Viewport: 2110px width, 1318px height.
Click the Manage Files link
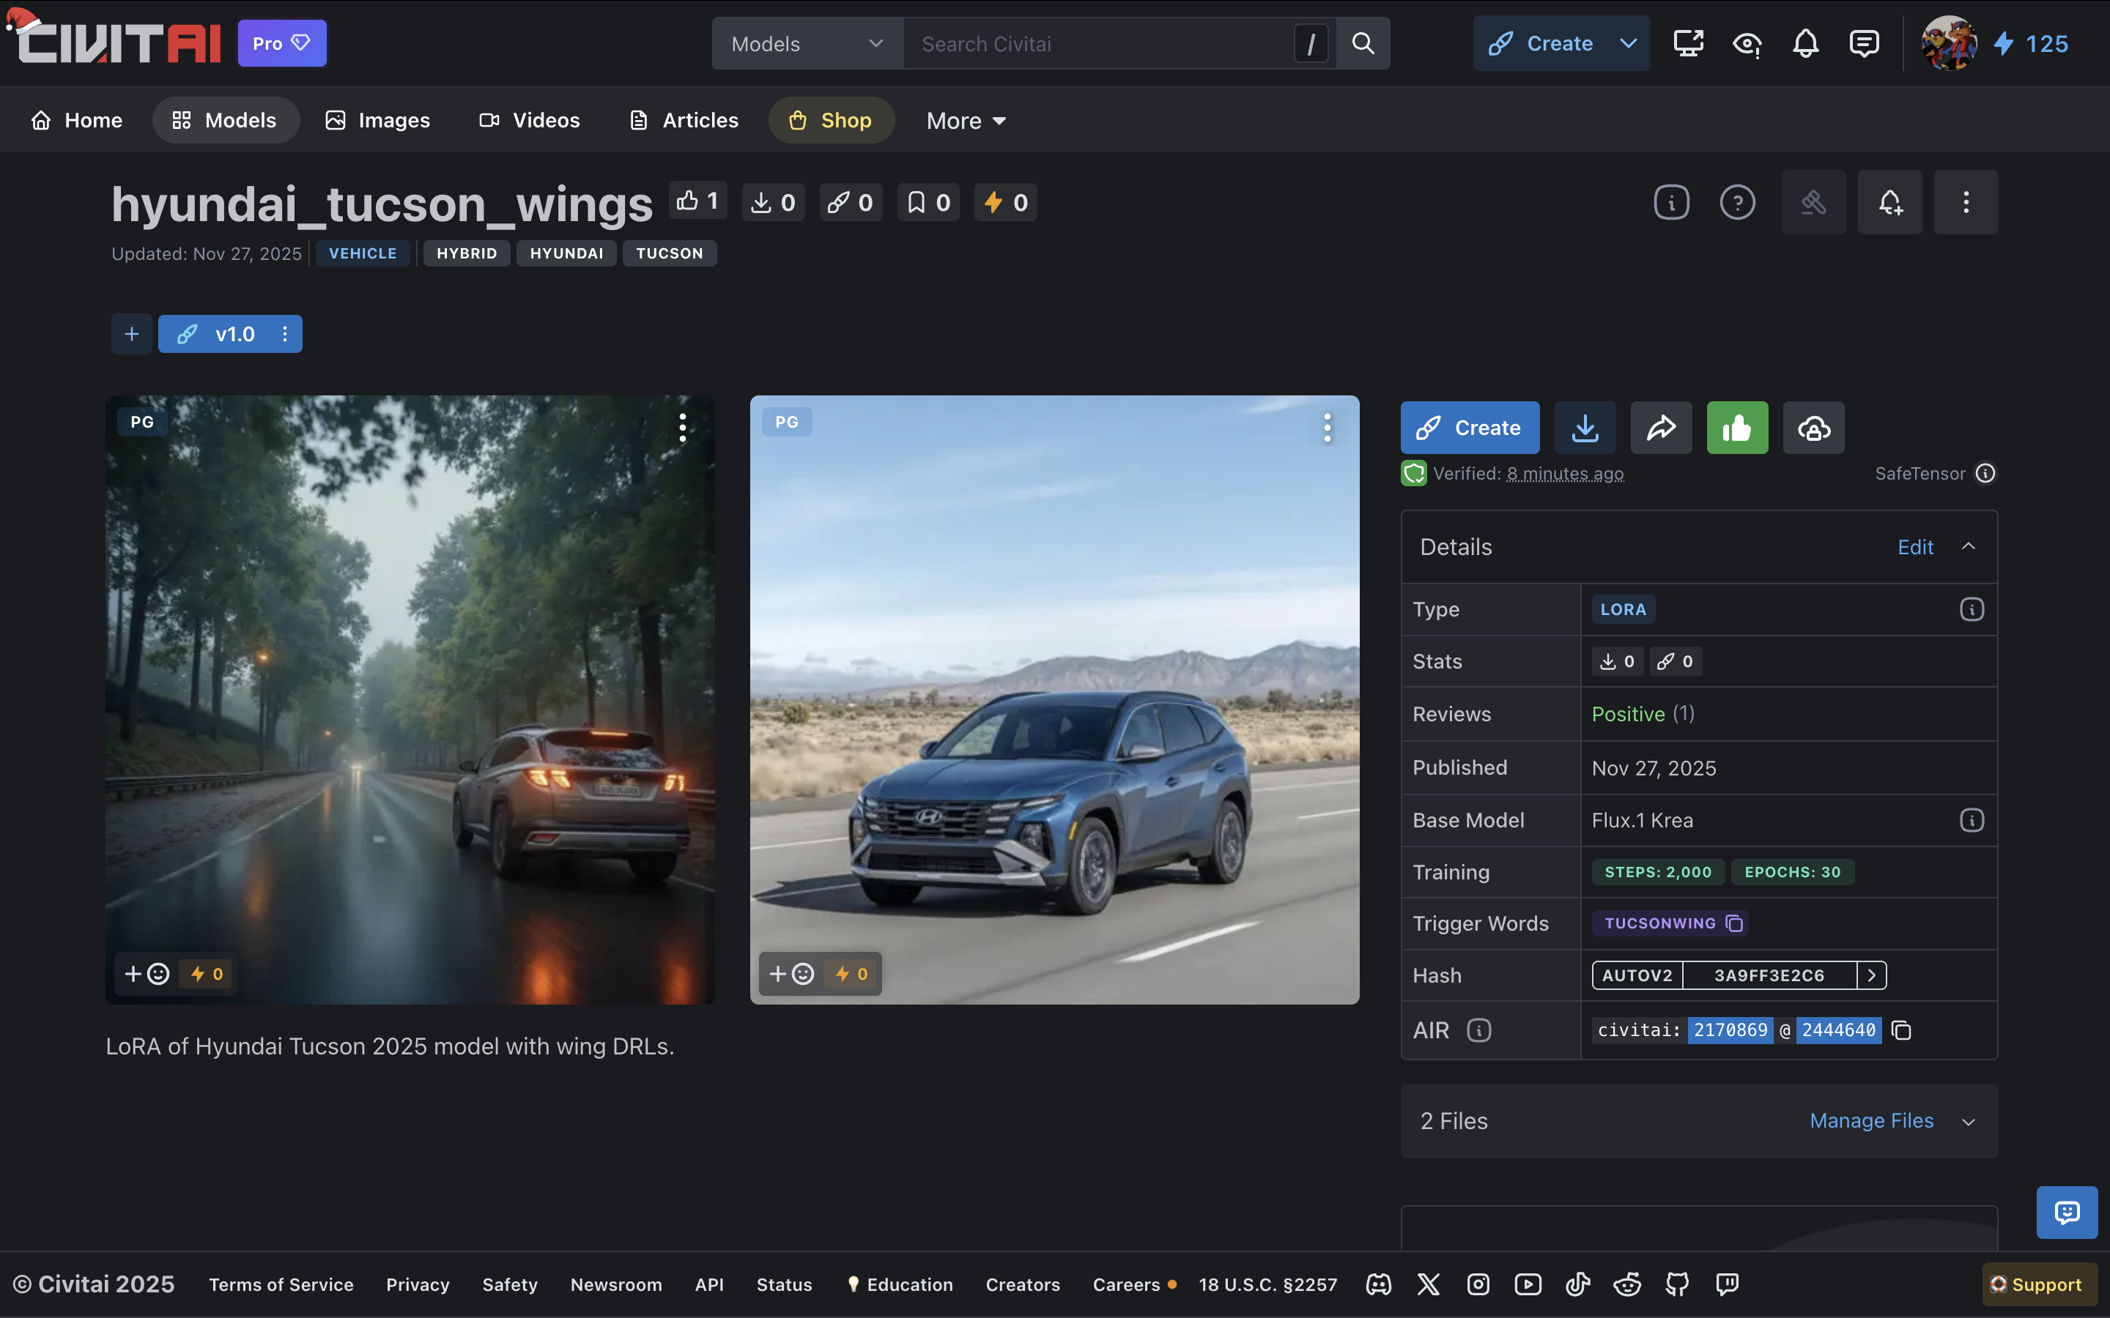point(1870,1121)
